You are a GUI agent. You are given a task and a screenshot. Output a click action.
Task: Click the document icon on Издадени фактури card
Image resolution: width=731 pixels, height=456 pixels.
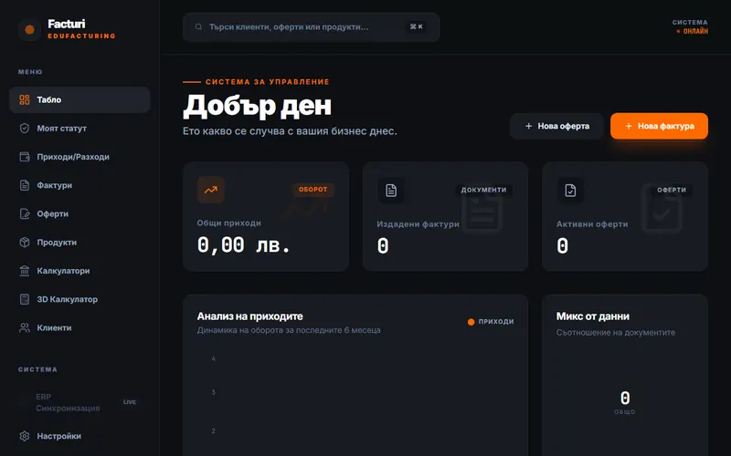[391, 191]
